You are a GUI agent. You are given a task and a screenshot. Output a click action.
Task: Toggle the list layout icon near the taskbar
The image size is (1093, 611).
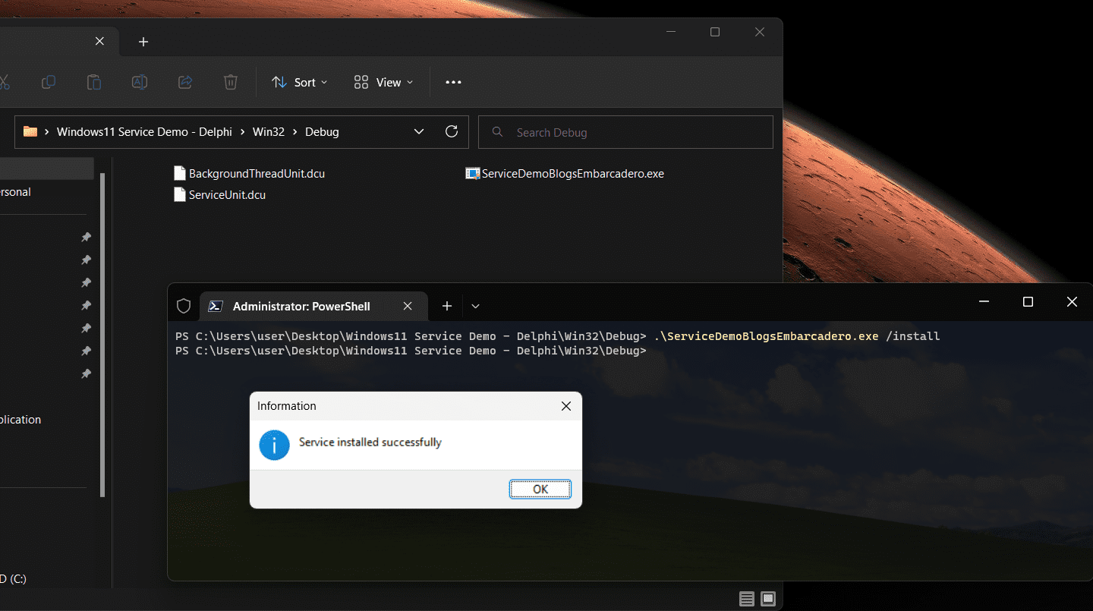(x=746, y=599)
